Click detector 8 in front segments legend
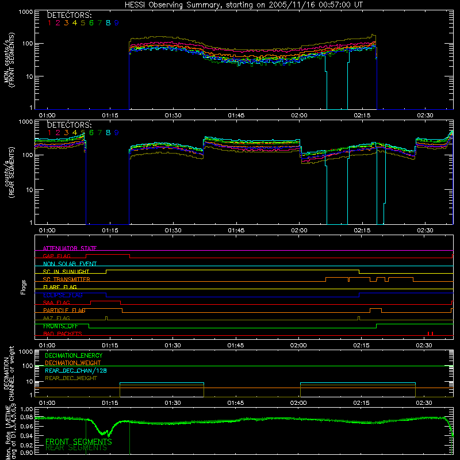Screen dimensions: 460x460 click(108, 23)
